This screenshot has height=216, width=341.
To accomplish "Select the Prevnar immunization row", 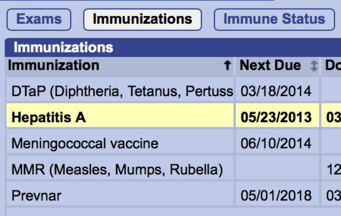I will point(173,196).
